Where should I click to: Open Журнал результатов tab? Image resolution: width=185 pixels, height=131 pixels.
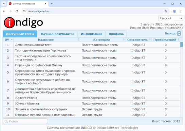pos(57,34)
